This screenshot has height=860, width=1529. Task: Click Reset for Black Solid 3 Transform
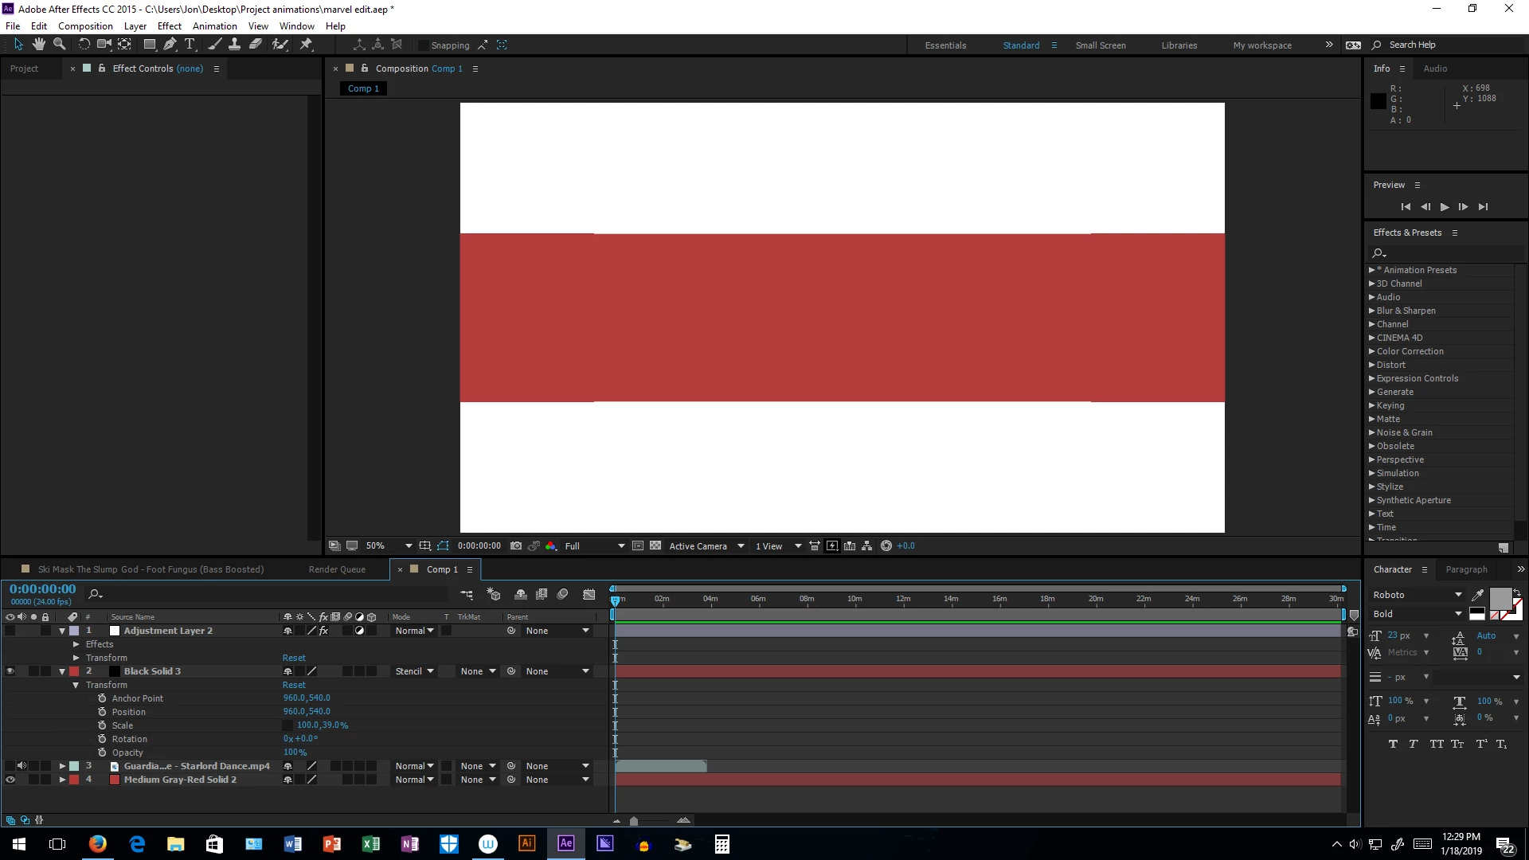tap(294, 685)
